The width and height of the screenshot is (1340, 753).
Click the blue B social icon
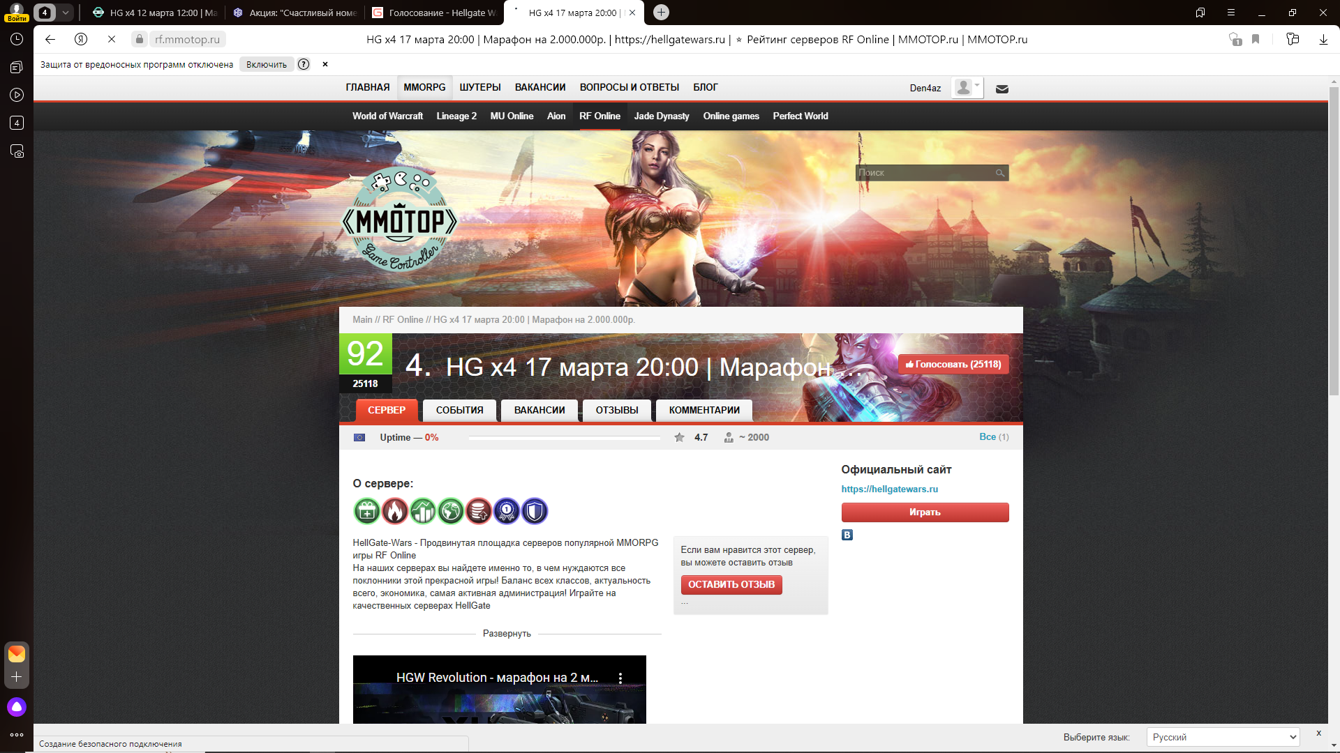[x=847, y=535]
